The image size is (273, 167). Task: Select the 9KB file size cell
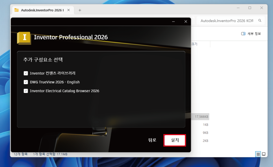tap(205, 133)
